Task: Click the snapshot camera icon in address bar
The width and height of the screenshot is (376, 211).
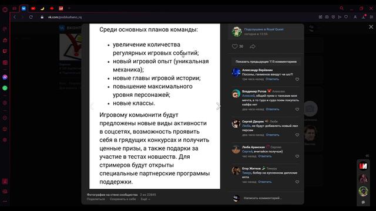Action: coord(327,17)
